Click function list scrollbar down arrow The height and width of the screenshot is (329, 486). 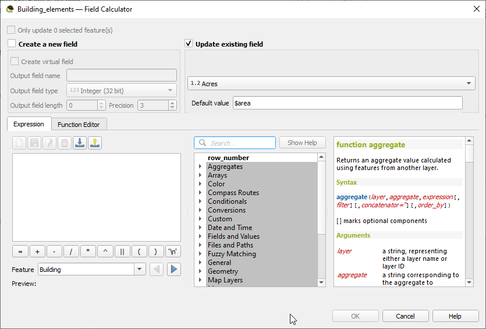pos(321,282)
